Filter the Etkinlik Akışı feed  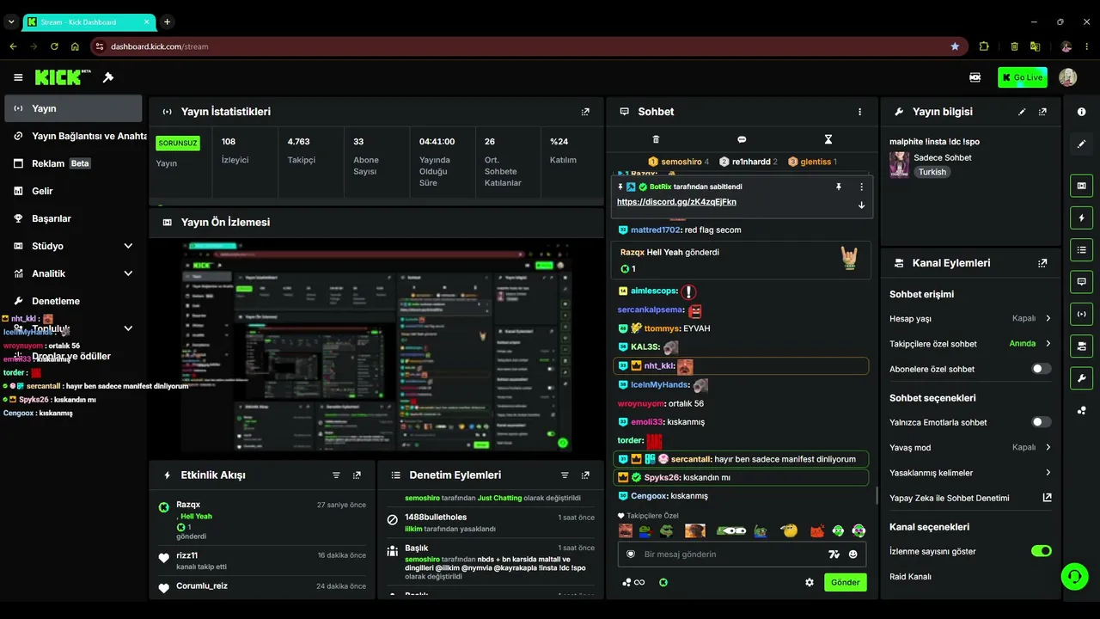click(336, 475)
